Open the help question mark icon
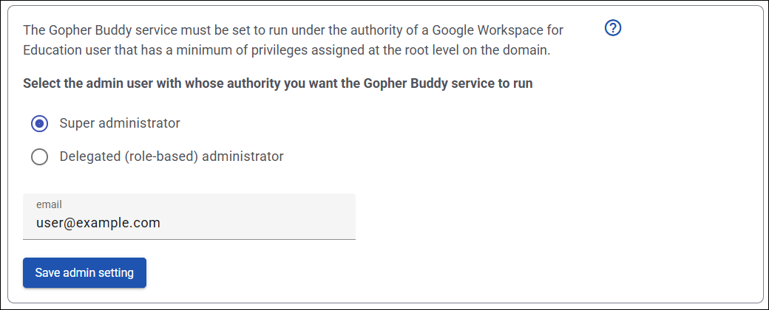The height and width of the screenshot is (310, 769). click(x=613, y=28)
